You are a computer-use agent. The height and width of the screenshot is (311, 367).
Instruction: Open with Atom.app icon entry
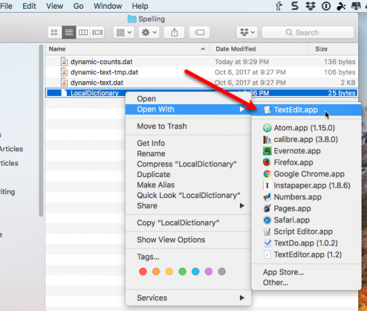(267, 128)
